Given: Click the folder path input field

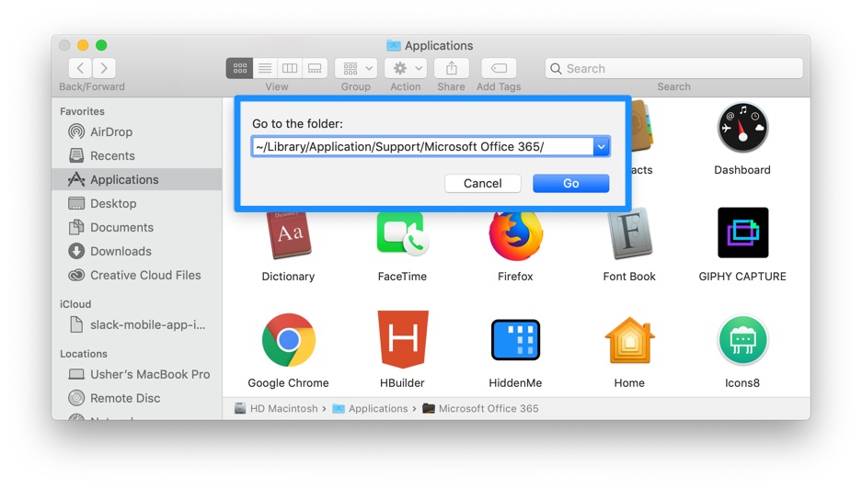Looking at the screenshot, I should pyautogui.click(x=422, y=146).
